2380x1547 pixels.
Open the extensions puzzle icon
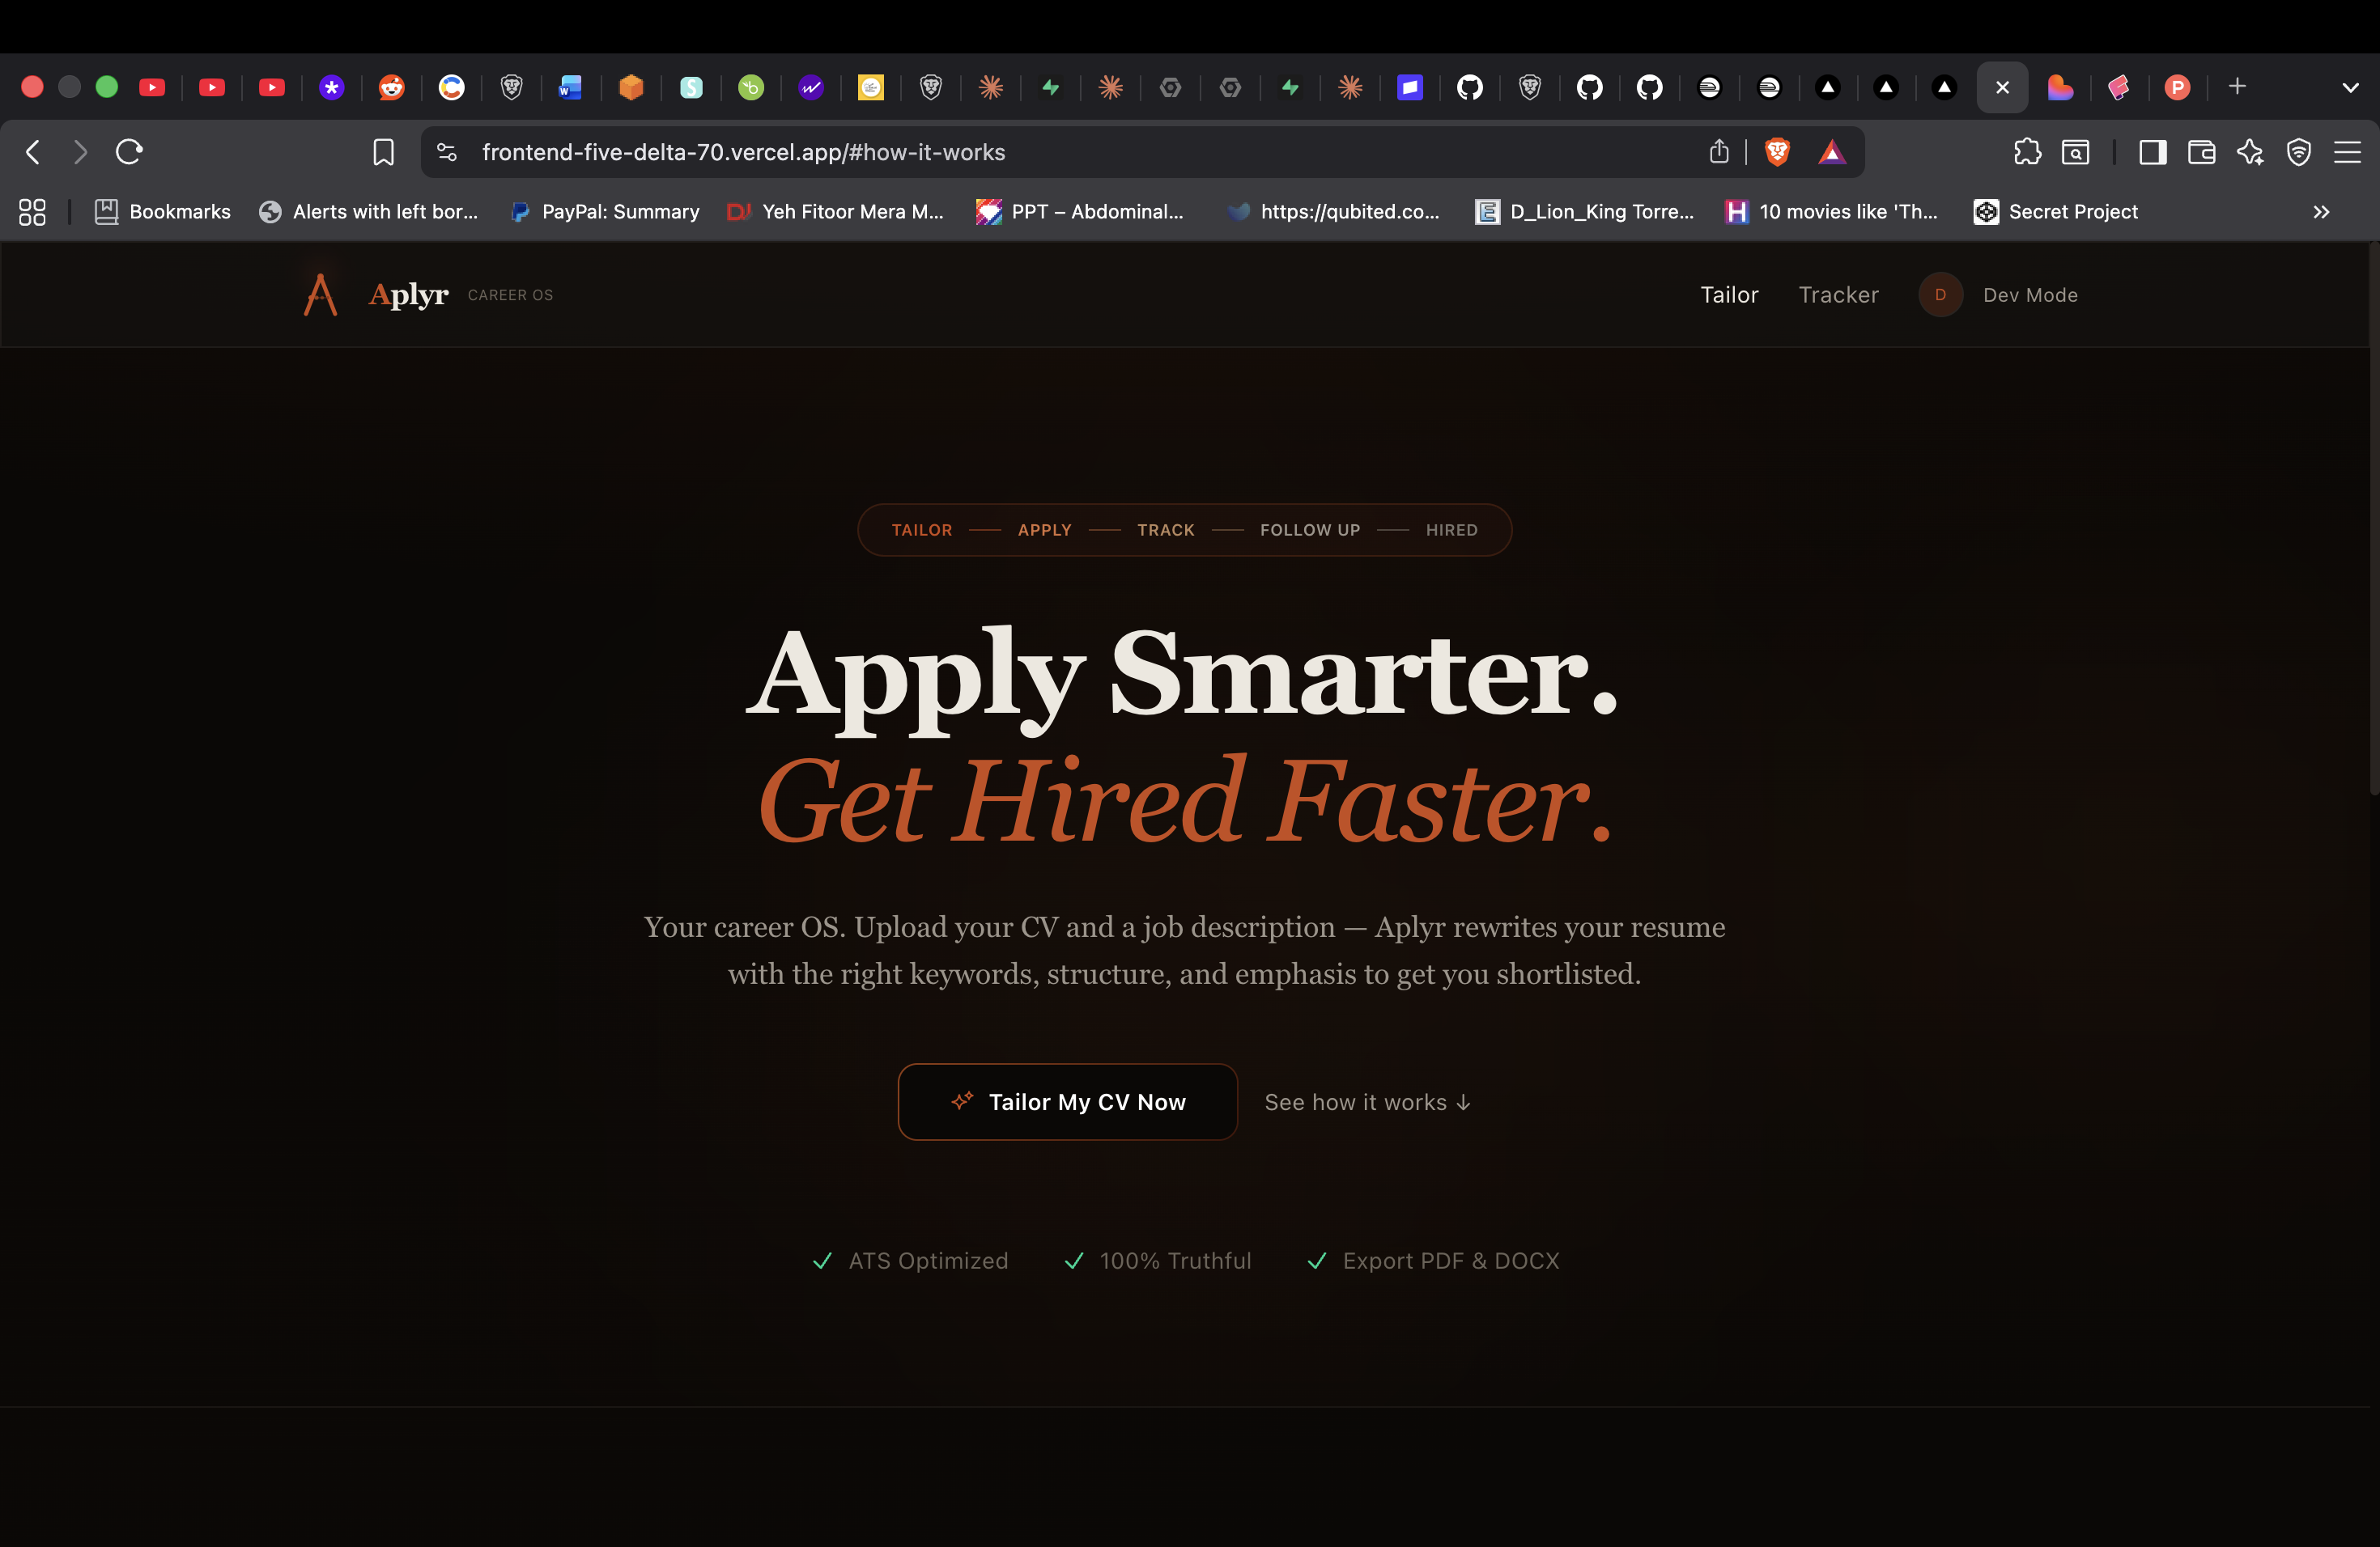[2027, 152]
